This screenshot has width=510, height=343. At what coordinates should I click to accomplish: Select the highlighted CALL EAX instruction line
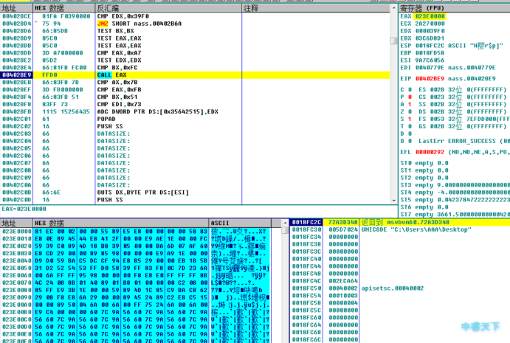pyautogui.click(x=195, y=75)
